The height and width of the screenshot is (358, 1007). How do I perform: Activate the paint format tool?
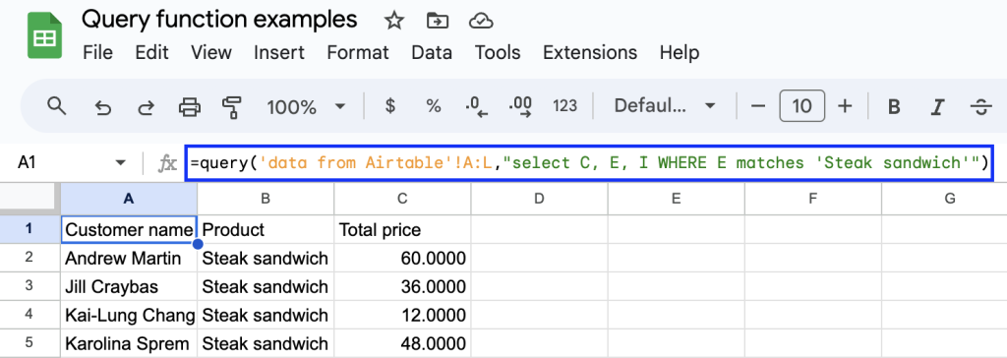231,106
